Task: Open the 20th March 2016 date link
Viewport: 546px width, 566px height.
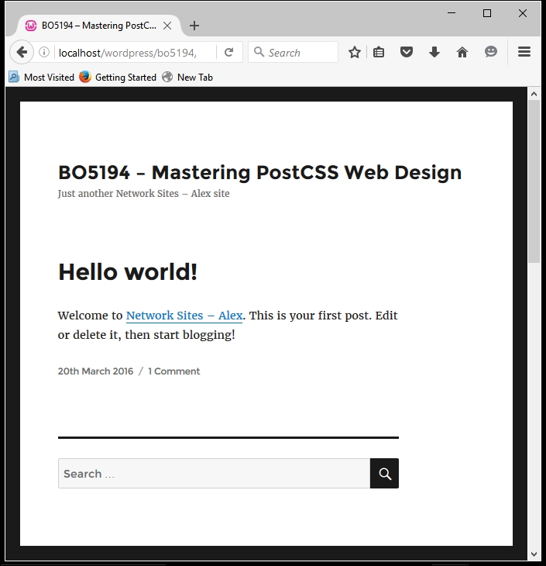Action: pyautogui.click(x=95, y=371)
